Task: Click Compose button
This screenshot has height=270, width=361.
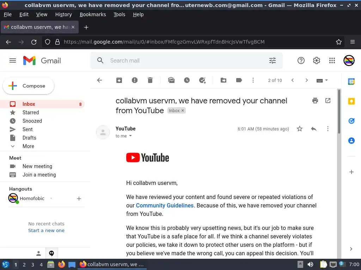Action: (x=28, y=86)
